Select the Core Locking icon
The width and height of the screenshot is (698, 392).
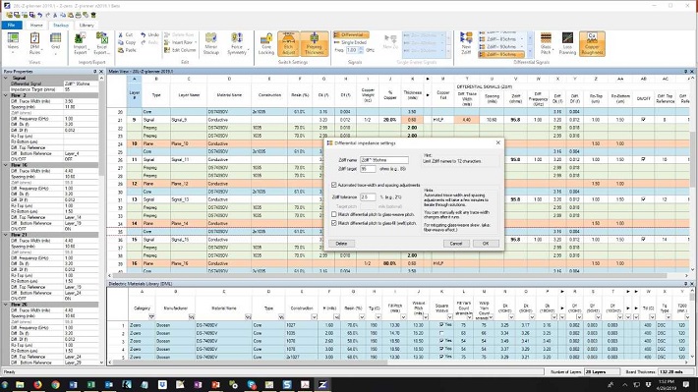(266, 43)
